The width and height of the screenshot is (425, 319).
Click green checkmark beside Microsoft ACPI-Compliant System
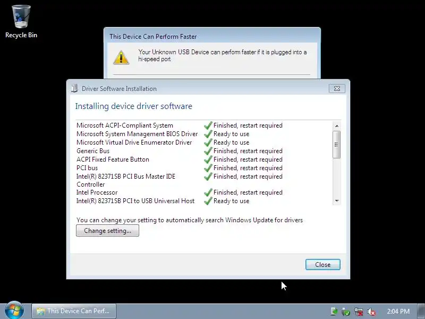[x=208, y=125]
